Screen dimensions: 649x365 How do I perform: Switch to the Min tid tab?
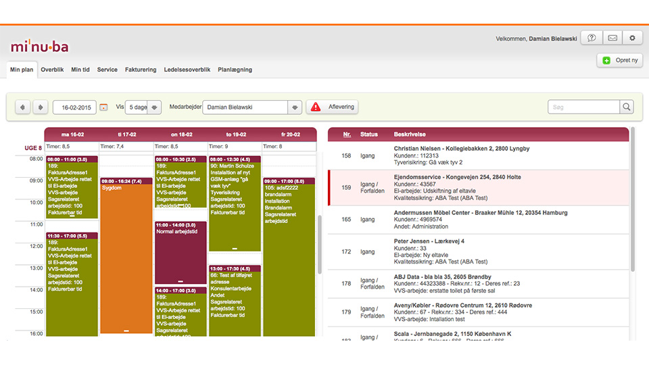80,70
